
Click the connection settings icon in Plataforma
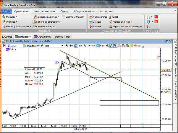click(148, 26)
